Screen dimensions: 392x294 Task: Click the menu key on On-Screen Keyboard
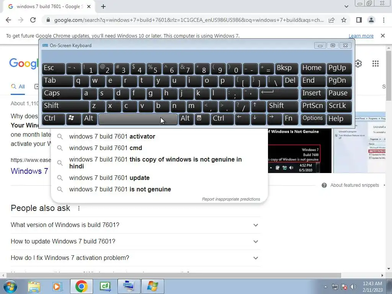pos(202,119)
